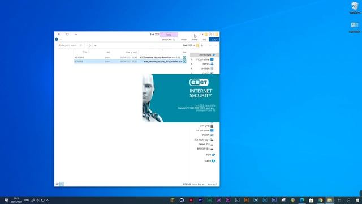Viewport: 362px width, 204px height.
Task: Select eset_internet_security_live_installer.exe file row
Action: 130,62
